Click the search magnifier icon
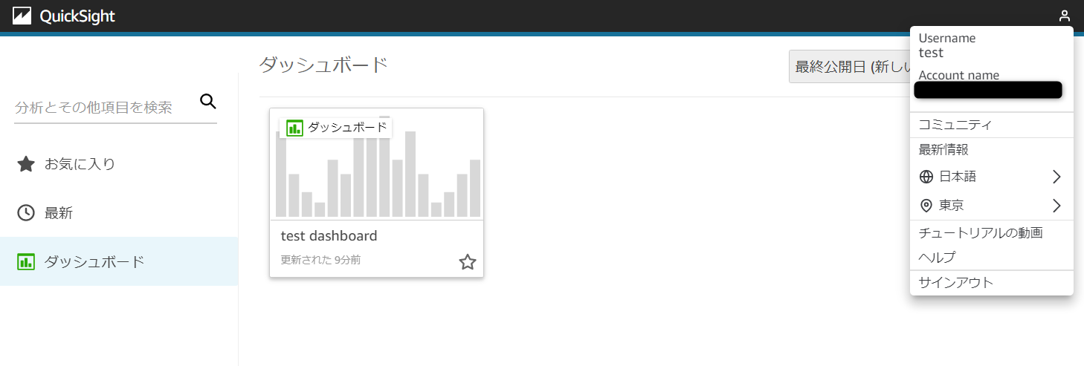The width and height of the screenshot is (1084, 366). pyautogui.click(x=208, y=102)
